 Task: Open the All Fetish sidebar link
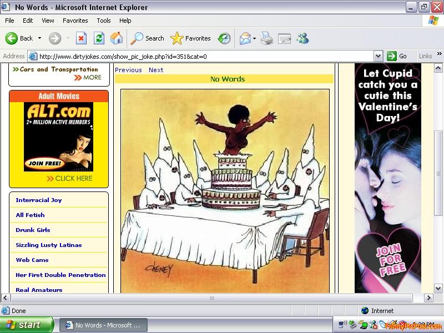tap(30, 215)
